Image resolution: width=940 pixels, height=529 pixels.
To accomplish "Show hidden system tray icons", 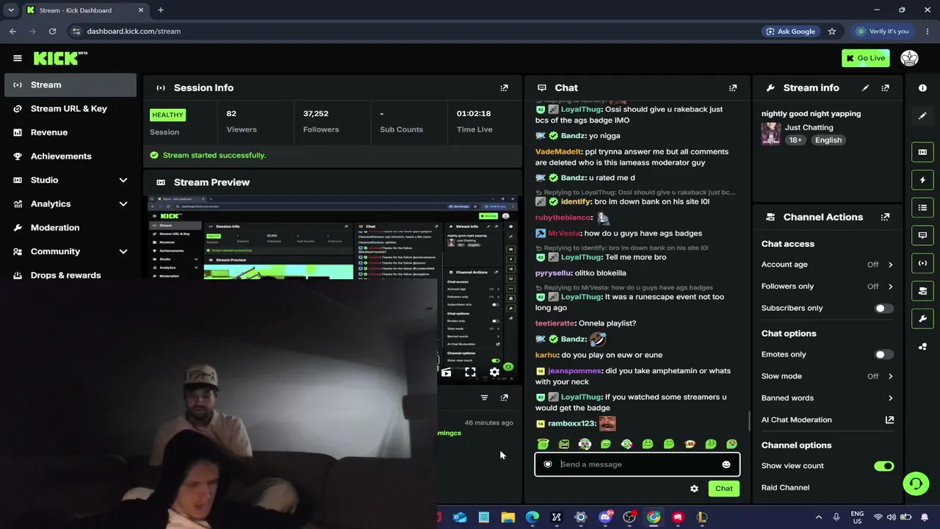I will point(819,517).
